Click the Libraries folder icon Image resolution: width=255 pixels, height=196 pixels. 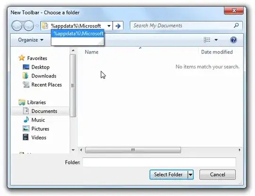[22, 102]
